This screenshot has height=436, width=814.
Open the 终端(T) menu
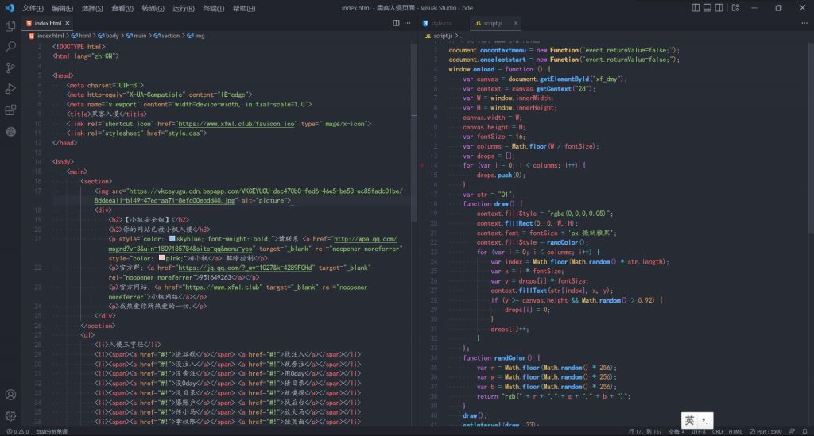click(213, 8)
